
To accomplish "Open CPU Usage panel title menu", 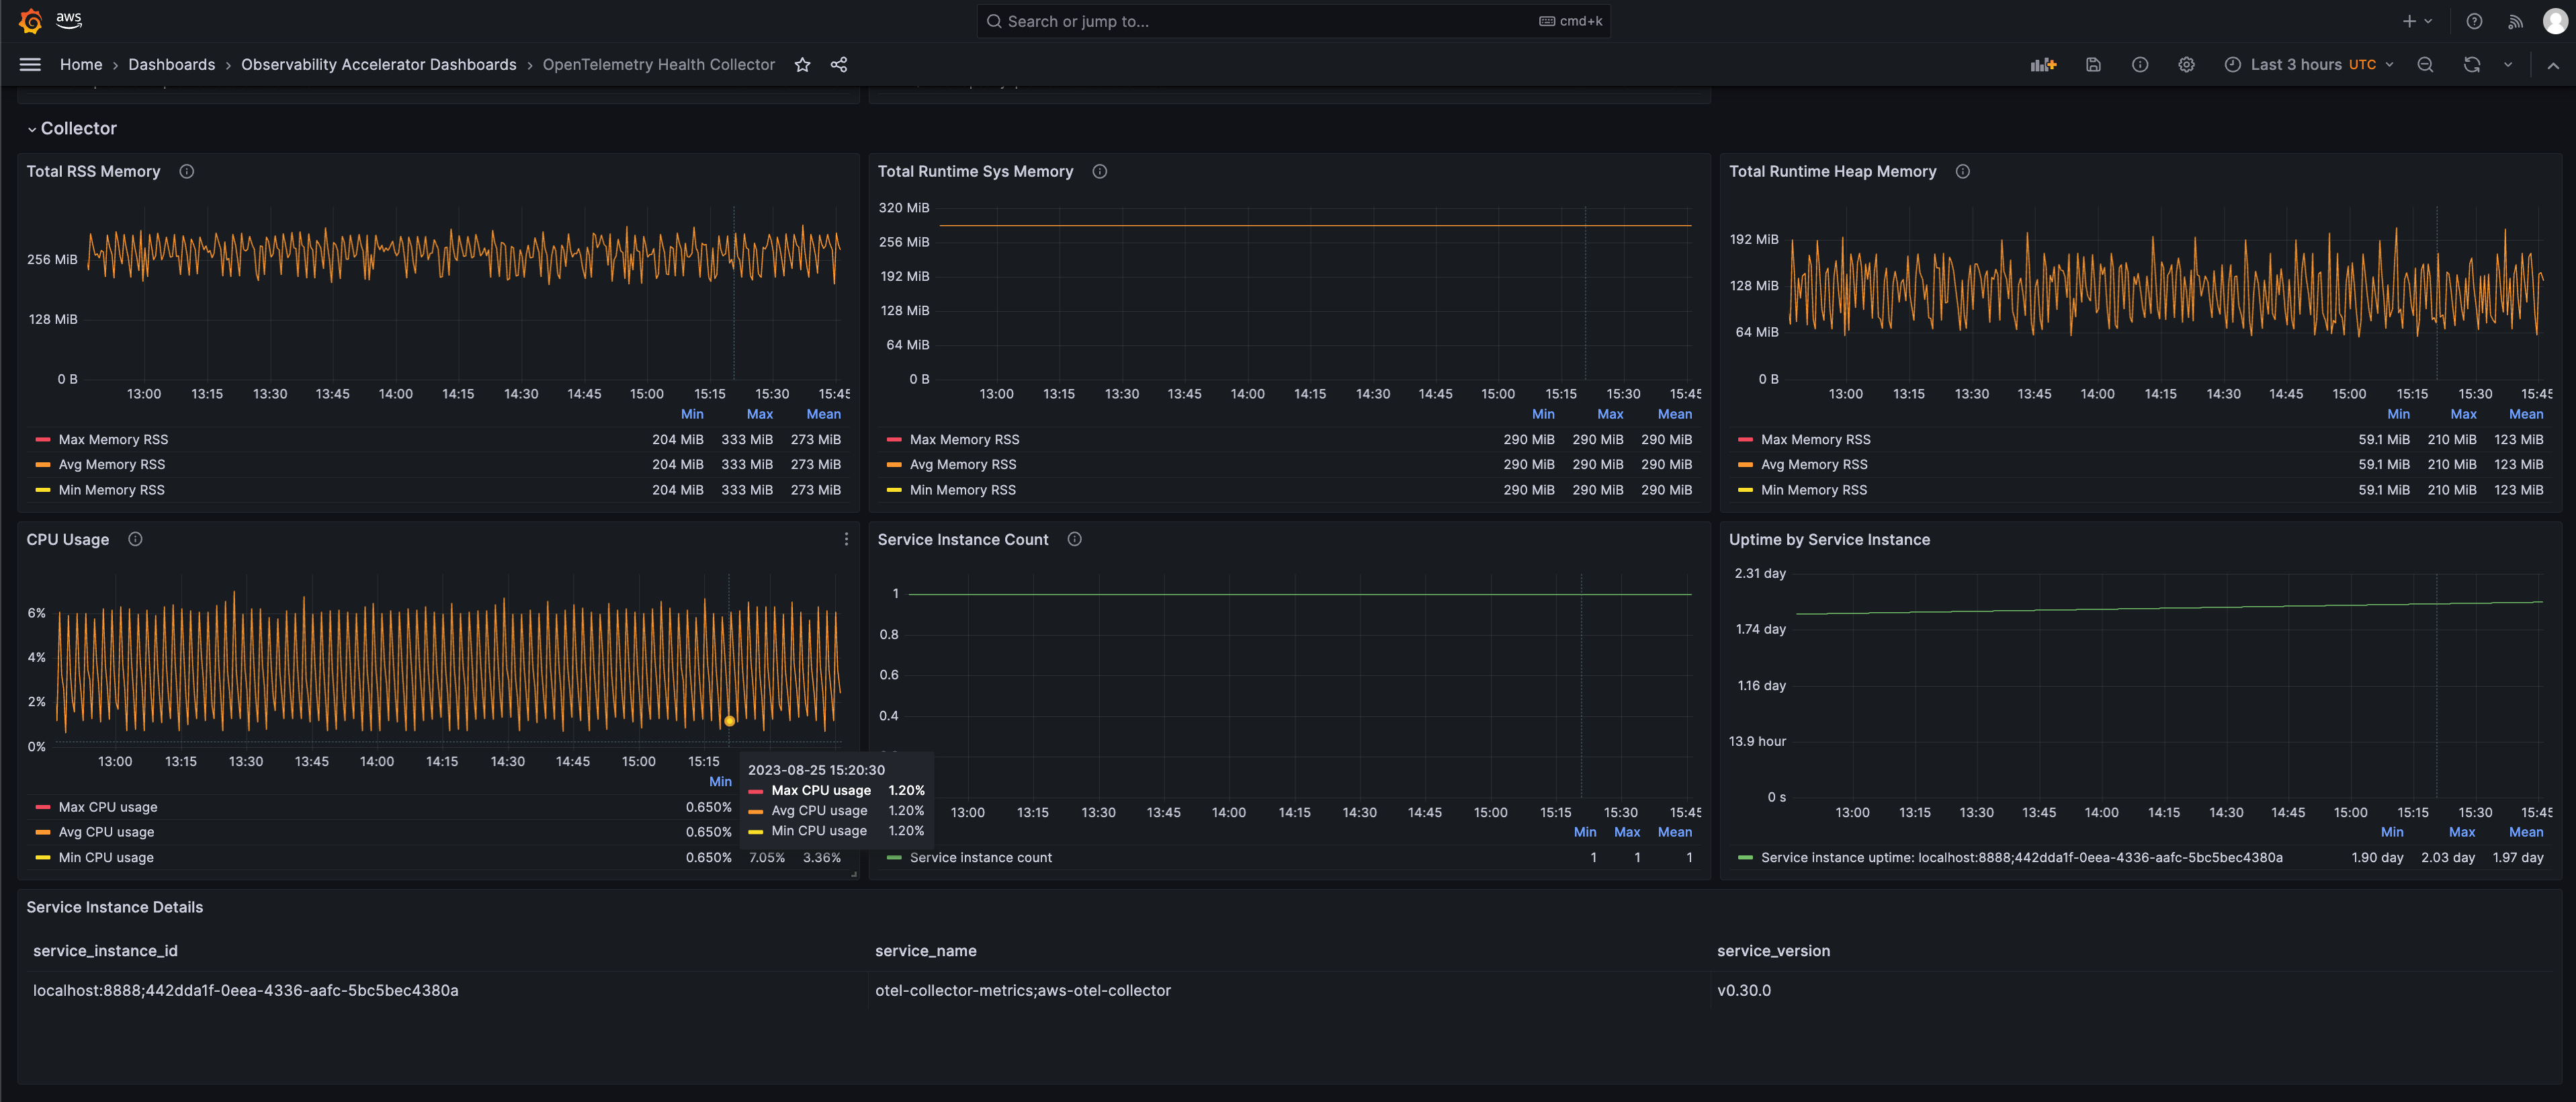I will [68, 540].
